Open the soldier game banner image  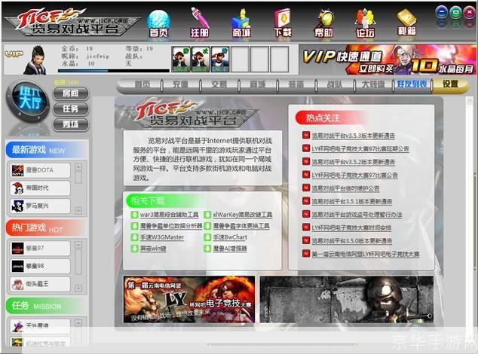pyautogui.click(x=347, y=299)
